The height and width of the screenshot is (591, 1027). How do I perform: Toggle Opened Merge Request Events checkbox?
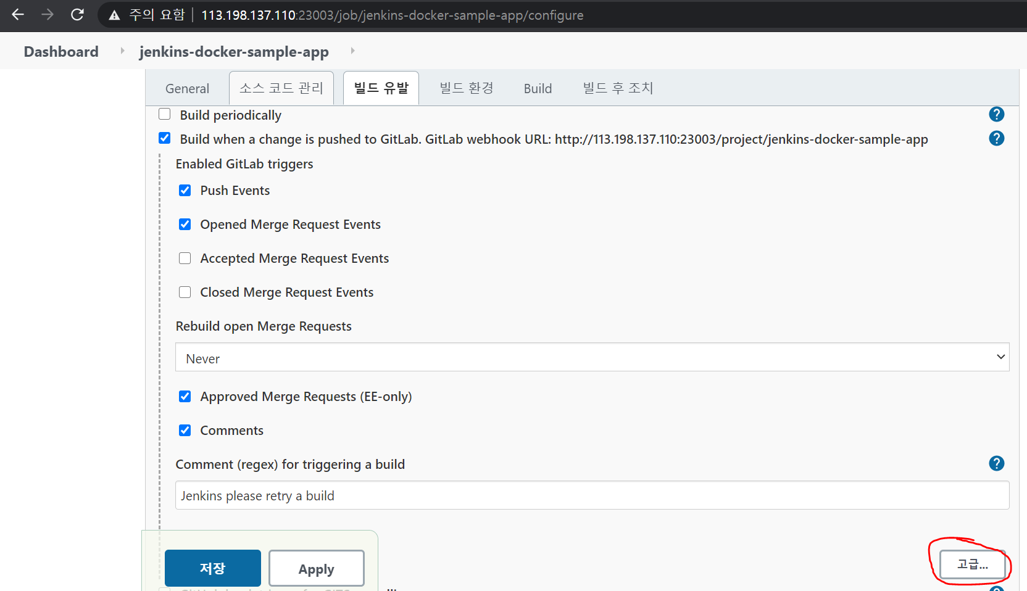(185, 224)
